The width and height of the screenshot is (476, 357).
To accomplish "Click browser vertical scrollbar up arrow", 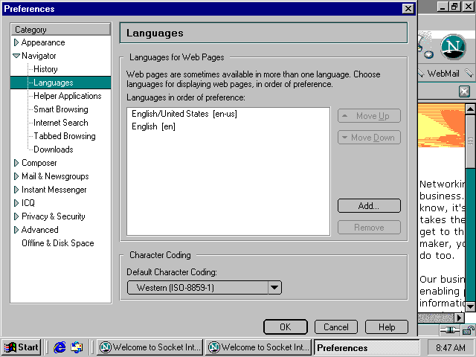I will coord(470,109).
